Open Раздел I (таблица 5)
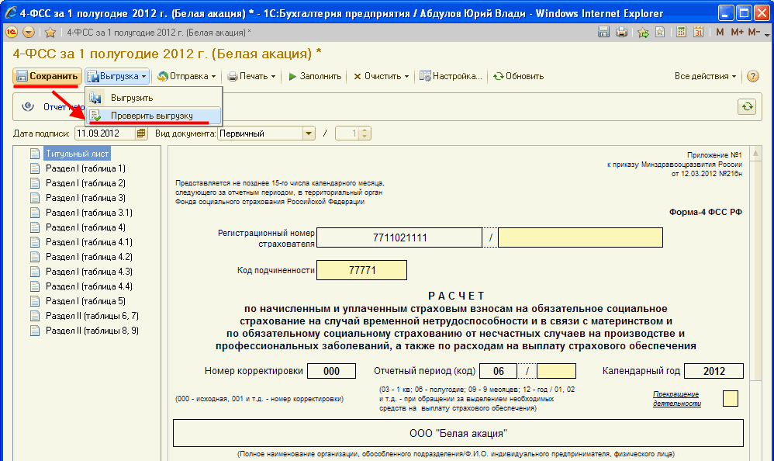This screenshot has height=461, width=774. pyautogui.click(x=85, y=301)
